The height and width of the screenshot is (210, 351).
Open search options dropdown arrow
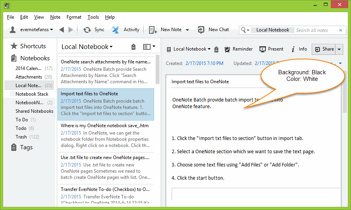248,30
